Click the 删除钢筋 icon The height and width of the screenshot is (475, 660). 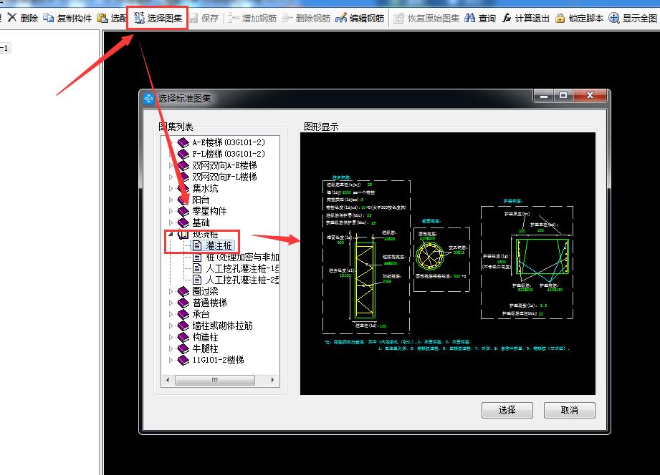point(287,18)
